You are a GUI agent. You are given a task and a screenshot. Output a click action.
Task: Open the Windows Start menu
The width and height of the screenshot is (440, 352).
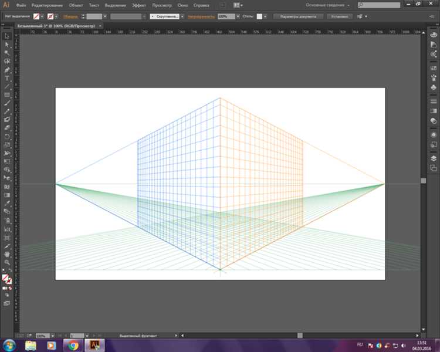pyautogui.click(x=9, y=346)
